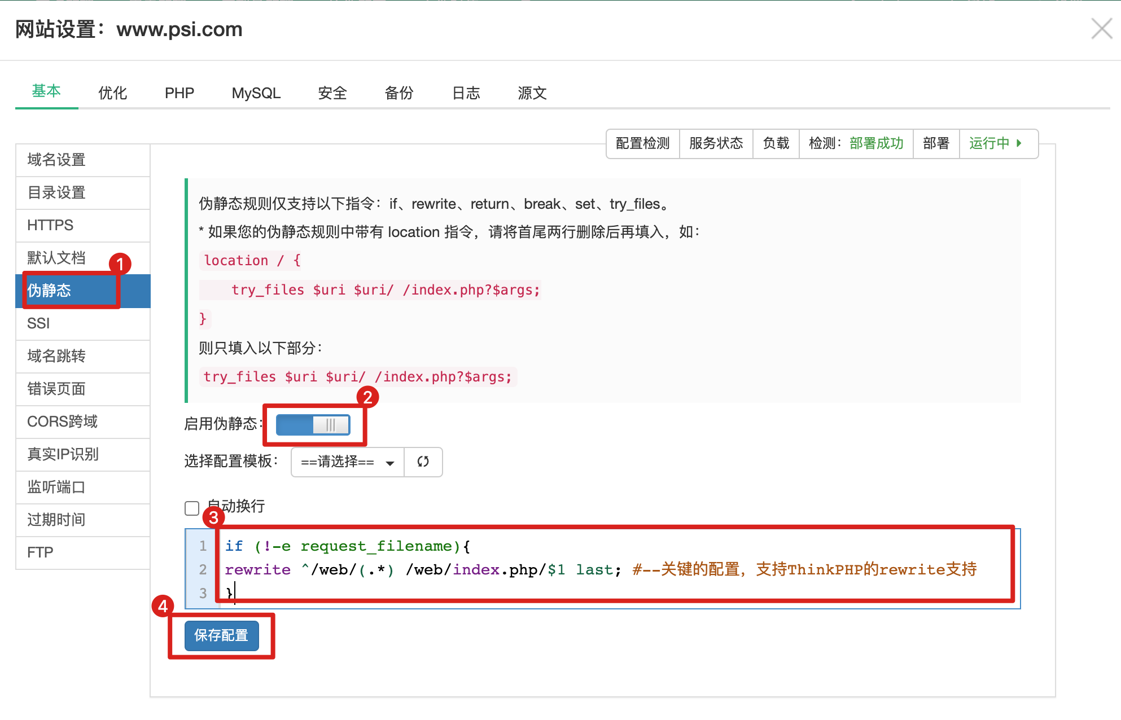Toggle the enable pseudo-static switch

tap(313, 425)
